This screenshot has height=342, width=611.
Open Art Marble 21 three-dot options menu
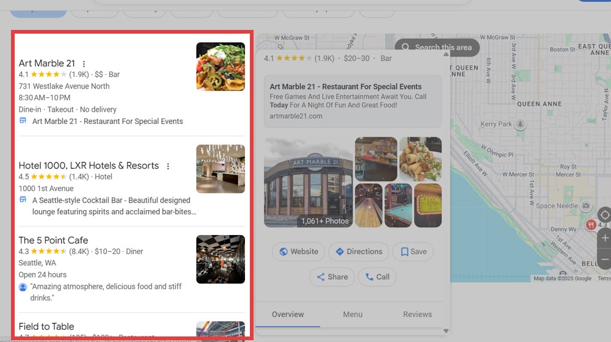coord(84,64)
